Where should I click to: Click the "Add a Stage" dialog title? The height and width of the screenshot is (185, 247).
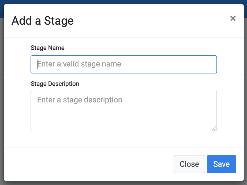43,21
